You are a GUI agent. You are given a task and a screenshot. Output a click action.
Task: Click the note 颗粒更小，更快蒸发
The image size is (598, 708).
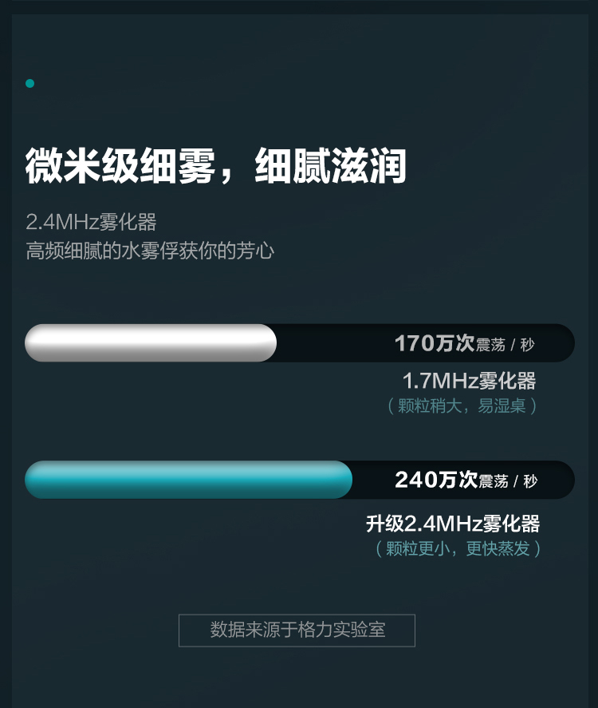(x=458, y=548)
